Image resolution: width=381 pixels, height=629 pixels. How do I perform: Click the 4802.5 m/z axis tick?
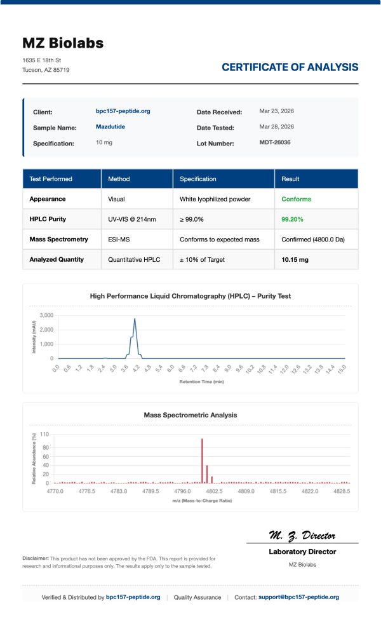[214, 491]
